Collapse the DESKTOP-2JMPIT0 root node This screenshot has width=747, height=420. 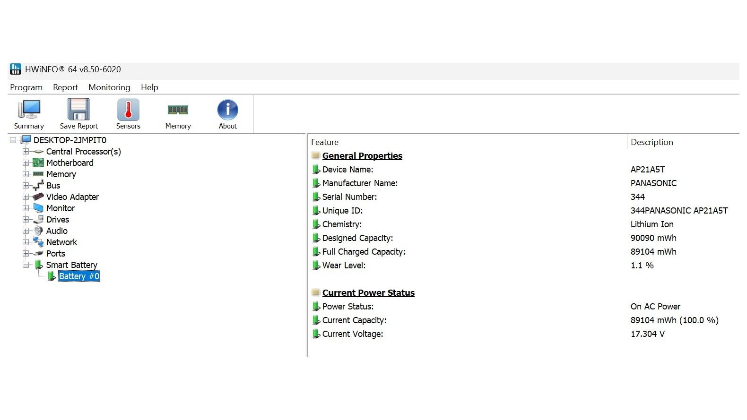point(13,140)
